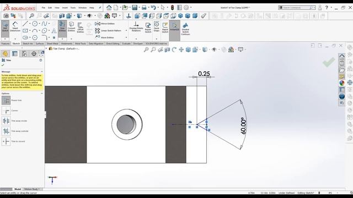Open the Rectangle tool dropdown arrow
The height and width of the screenshot is (198, 353).
click(x=30, y=31)
